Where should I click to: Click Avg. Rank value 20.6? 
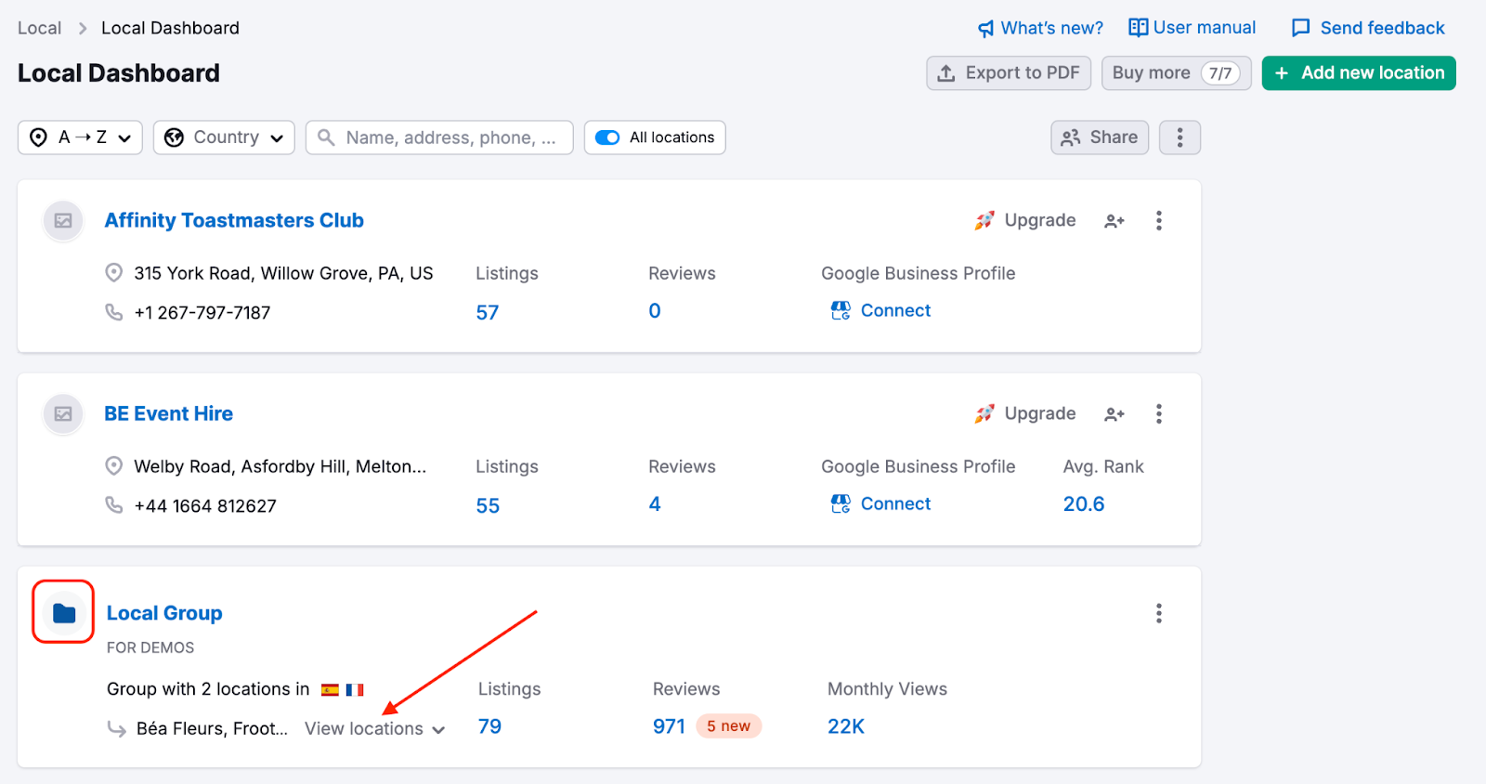[x=1084, y=504]
